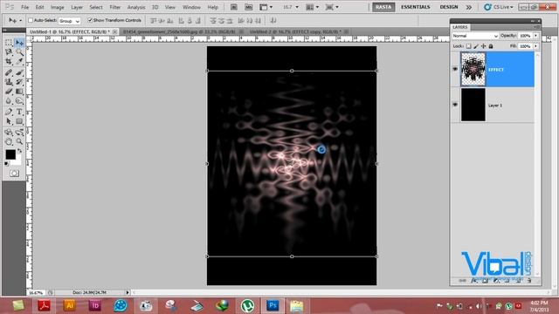Switch to the ESSENTIALS workspace
This screenshot has height=314, width=559.
(416, 7)
